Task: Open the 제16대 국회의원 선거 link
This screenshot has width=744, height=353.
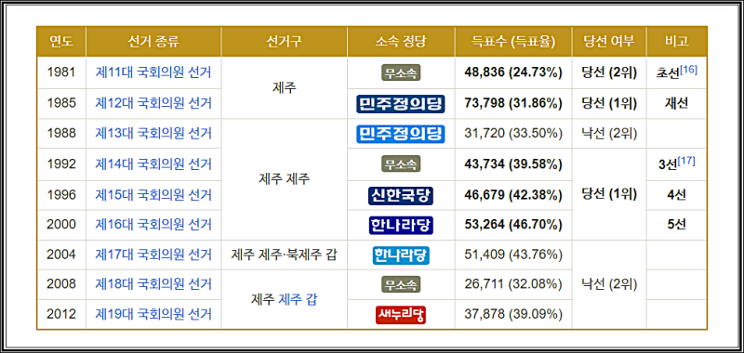Action: coord(153,224)
